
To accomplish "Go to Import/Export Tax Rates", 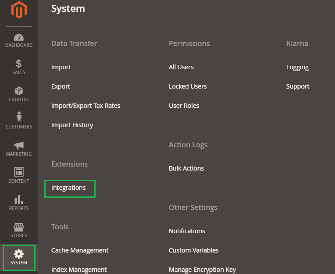I will [x=86, y=106].
